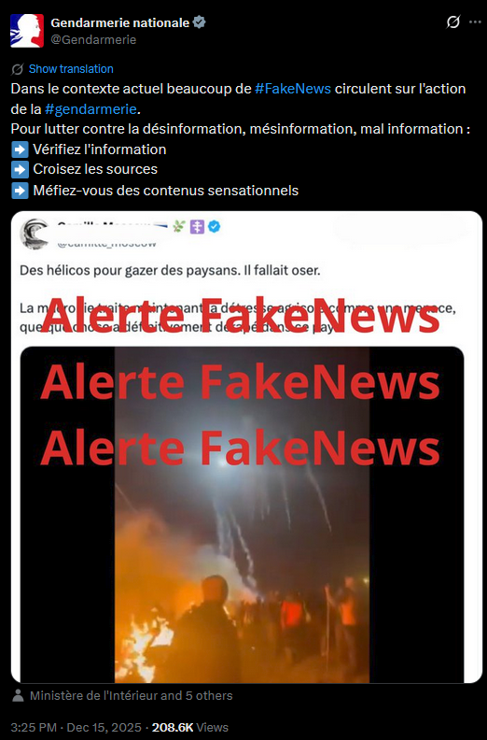Click the purple cross emoji badge in quoted tweet
The height and width of the screenshot is (740, 487).
197,227
